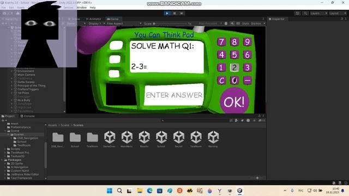Select the Warning scene asset
349x196 pixels.
[x=213, y=139]
